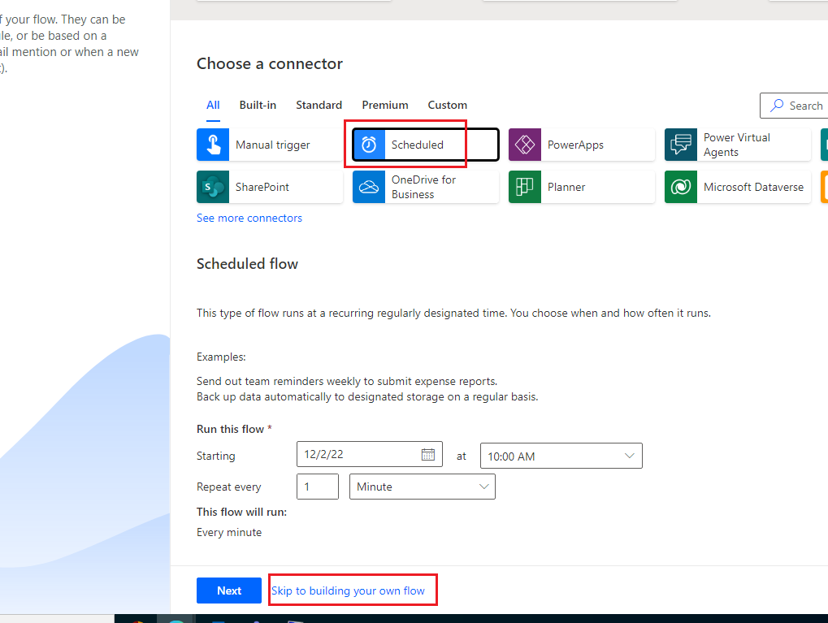Open the calendar date picker icon
This screenshot has width=828, height=623.
pyautogui.click(x=428, y=454)
